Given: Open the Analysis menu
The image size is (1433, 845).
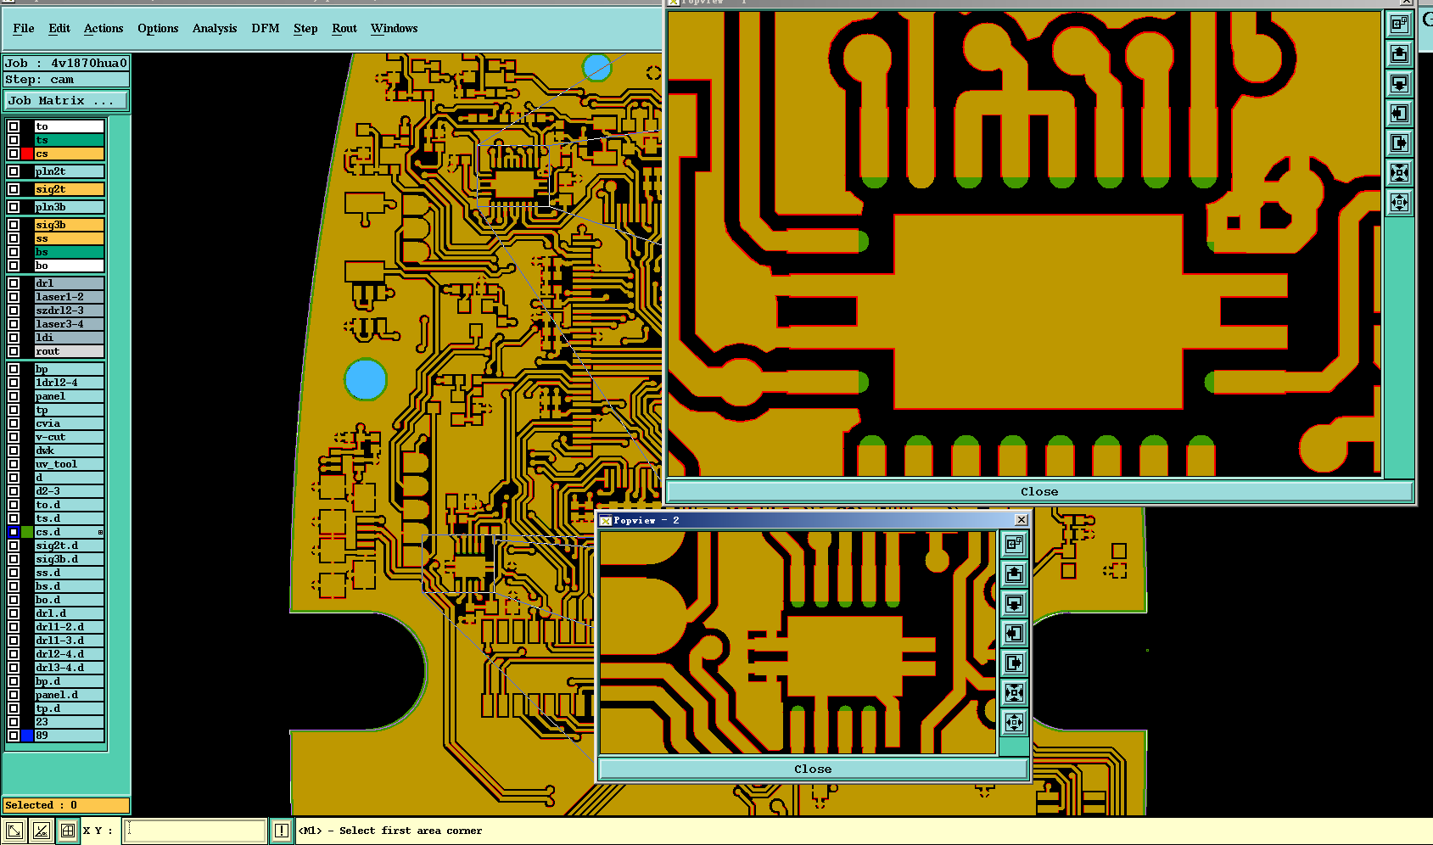Looking at the screenshot, I should pyautogui.click(x=215, y=28).
